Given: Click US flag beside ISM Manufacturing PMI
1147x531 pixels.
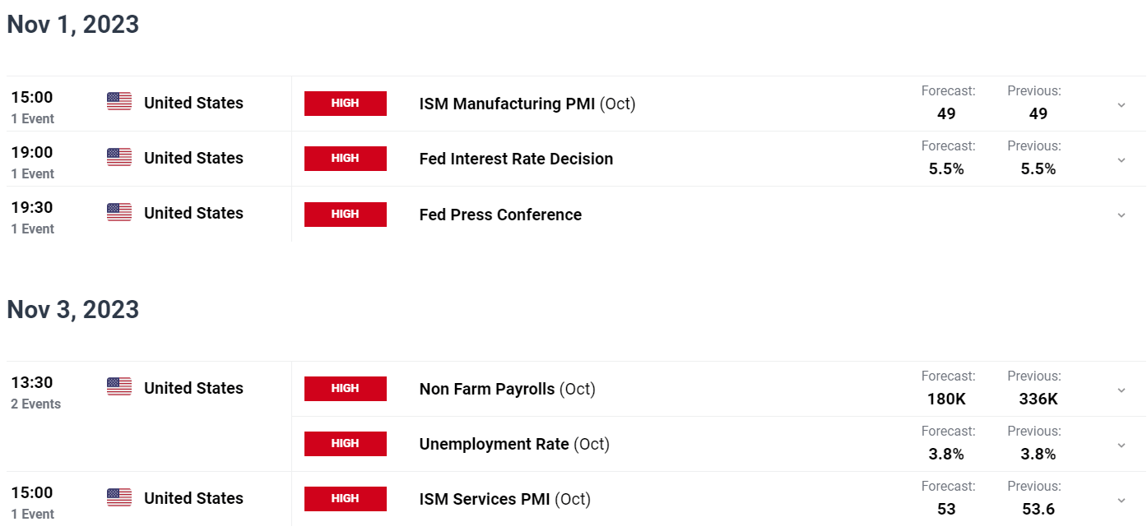Looking at the screenshot, I should tap(119, 102).
